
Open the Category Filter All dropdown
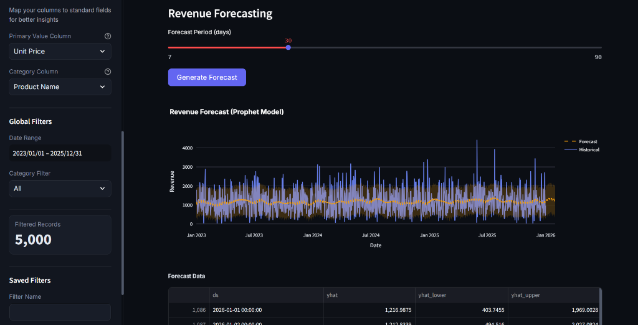pyautogui.click(x=60, y=189)
